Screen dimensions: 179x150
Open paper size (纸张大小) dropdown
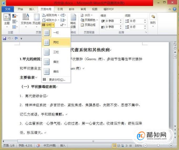(51, 20)
